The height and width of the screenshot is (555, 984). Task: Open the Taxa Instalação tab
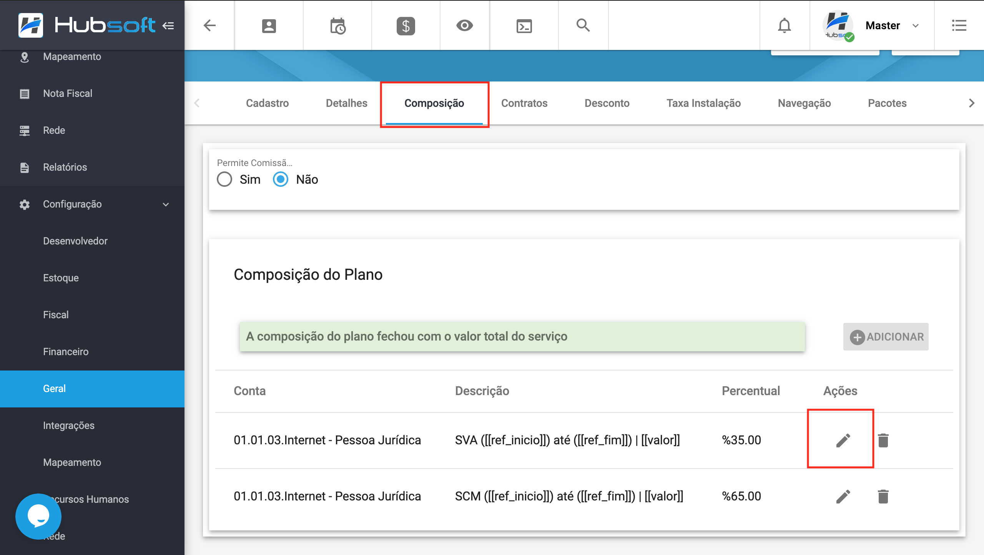coord(703,103)
